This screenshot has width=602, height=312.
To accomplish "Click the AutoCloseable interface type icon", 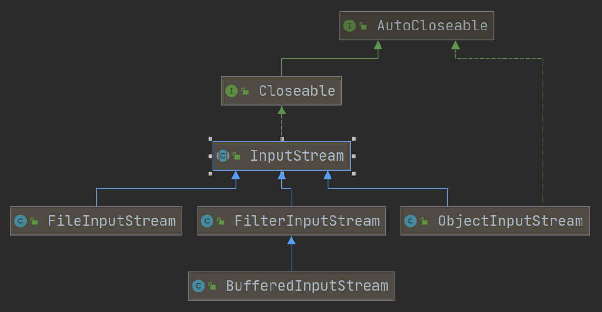I will point(350,26).
